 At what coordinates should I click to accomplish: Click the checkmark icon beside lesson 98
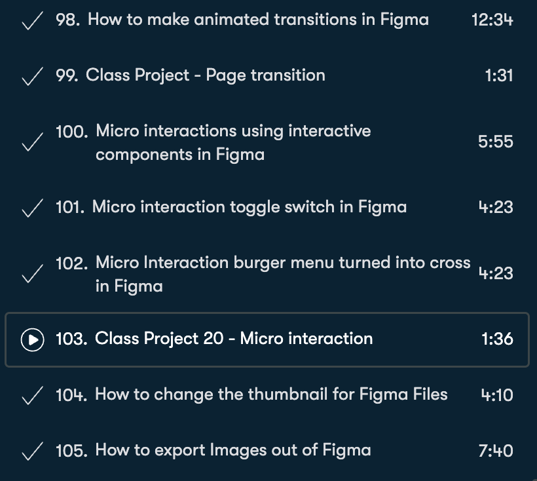31,22
